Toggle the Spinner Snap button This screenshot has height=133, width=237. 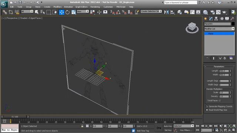click(x=130, y=12)
